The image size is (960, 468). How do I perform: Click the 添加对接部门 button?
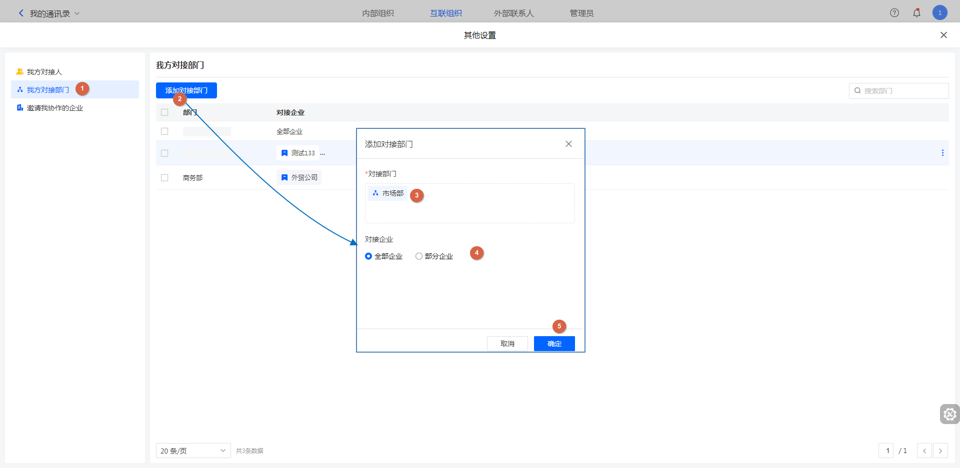(x=186, y=90)
